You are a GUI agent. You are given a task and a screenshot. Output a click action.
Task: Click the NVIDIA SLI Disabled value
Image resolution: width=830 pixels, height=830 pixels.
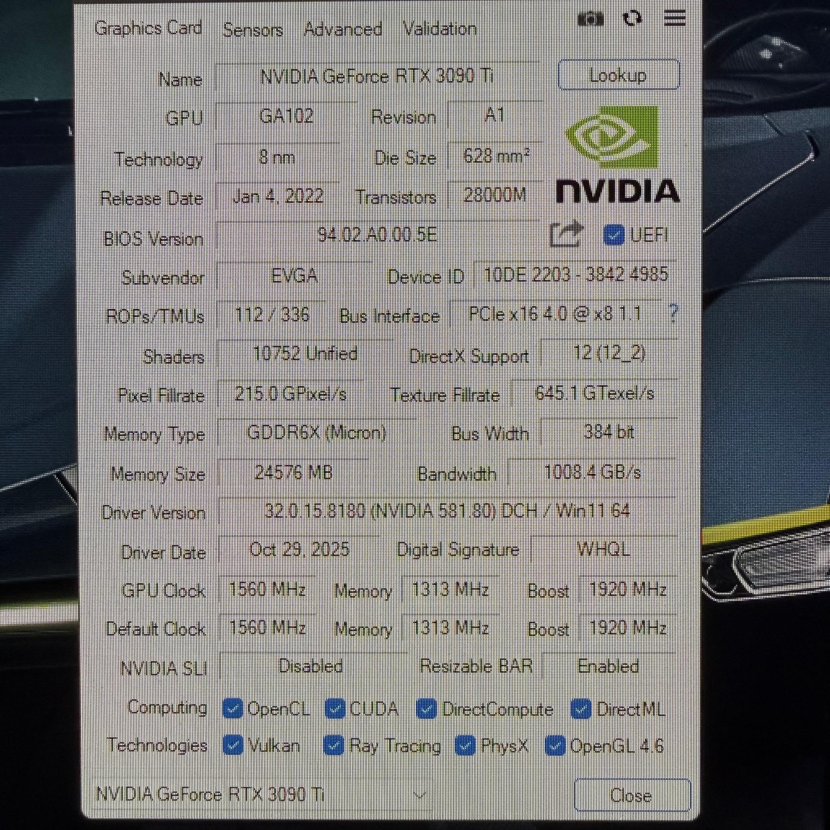pos(310,666)
